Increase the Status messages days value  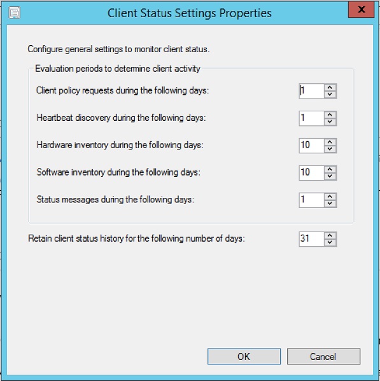coord(330,197)
